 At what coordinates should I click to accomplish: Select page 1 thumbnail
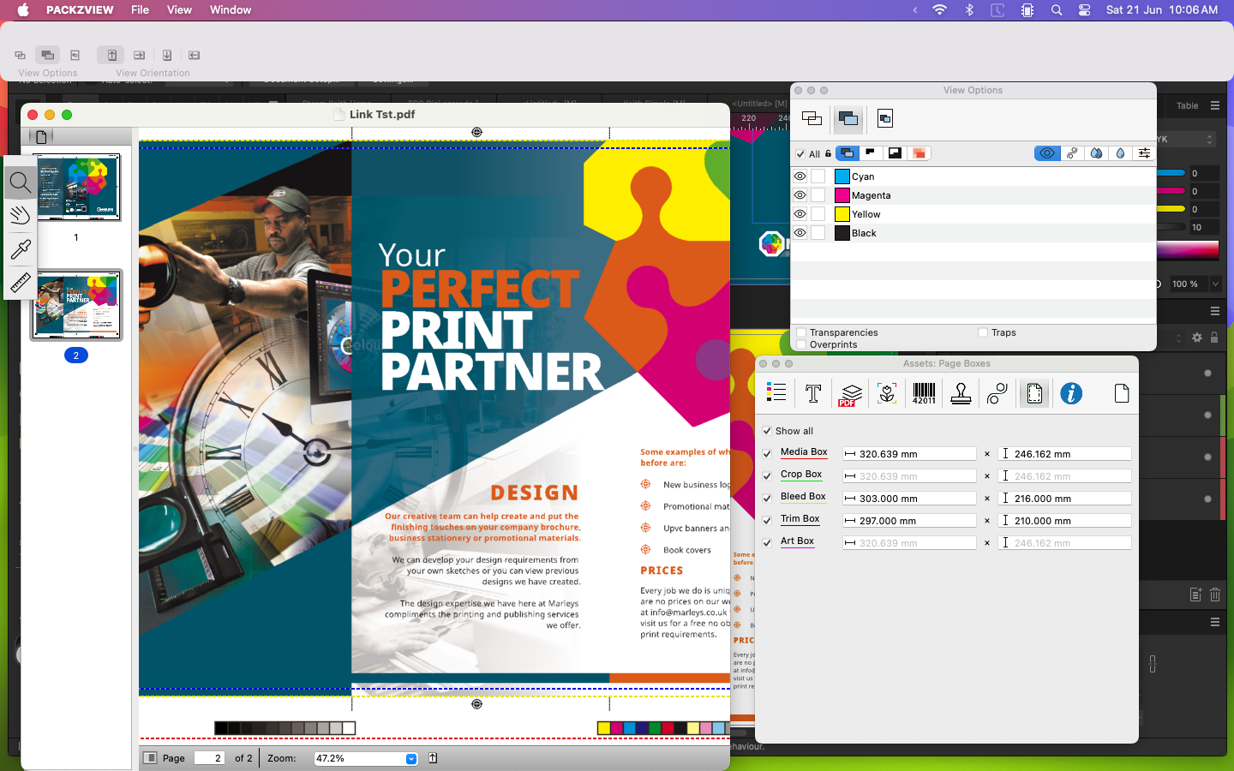pos(76,187)
